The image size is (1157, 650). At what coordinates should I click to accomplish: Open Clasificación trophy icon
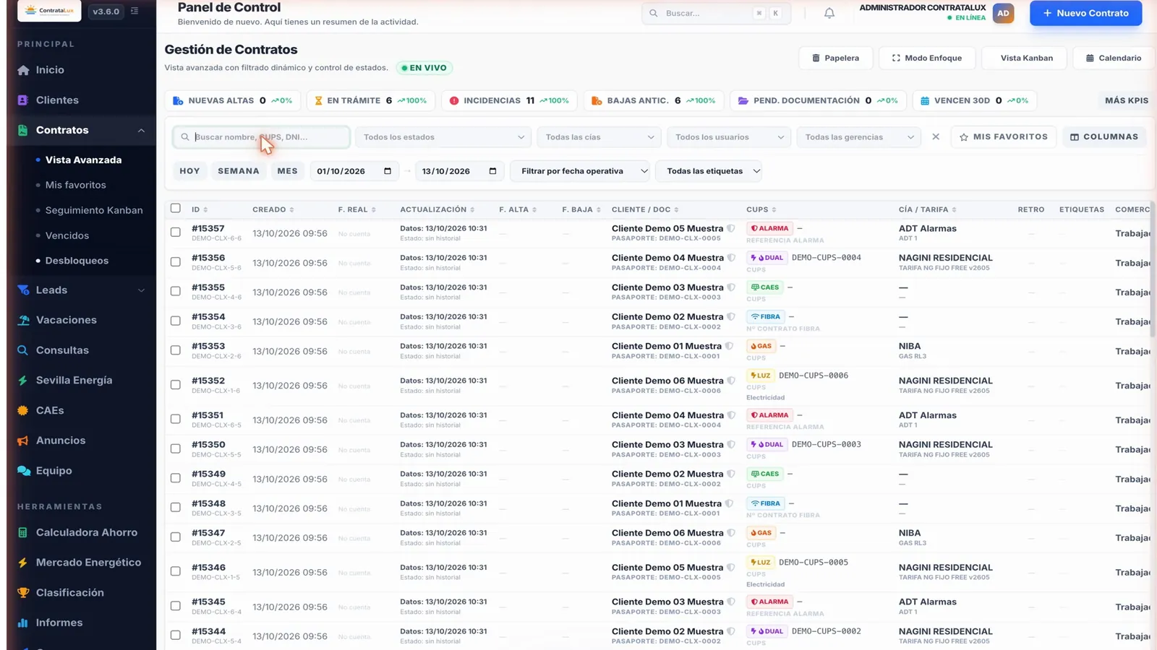click(23, 593)
